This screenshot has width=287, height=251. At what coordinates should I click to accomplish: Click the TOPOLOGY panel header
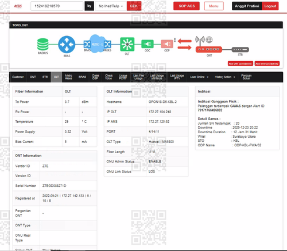(x=146, y=25)
